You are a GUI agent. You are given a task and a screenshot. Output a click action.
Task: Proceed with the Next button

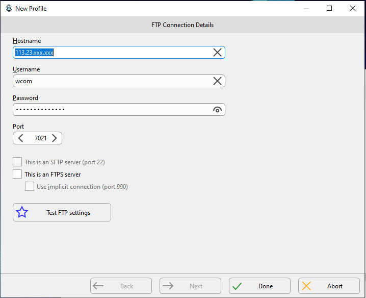pos(190,286)
